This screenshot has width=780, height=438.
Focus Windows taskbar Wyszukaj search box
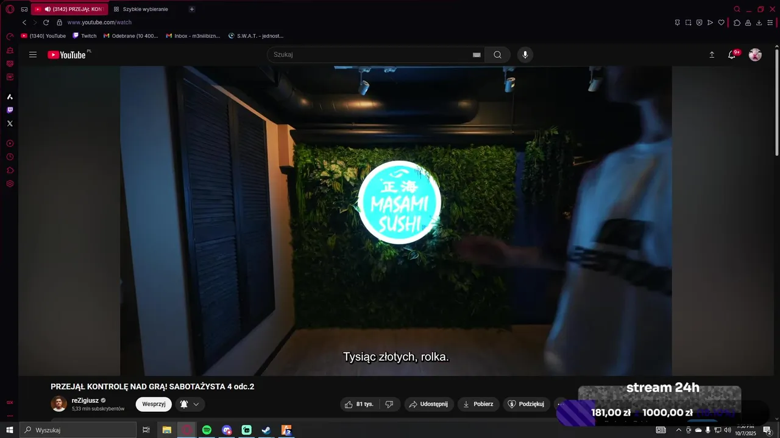pyautogui.click(x=78, y=430)
